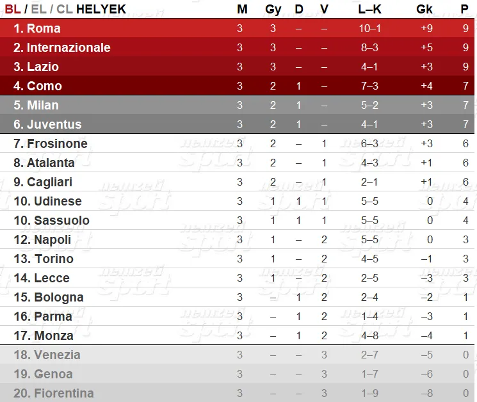
Task: Select the CL label in header
Action: click(65, 9)
